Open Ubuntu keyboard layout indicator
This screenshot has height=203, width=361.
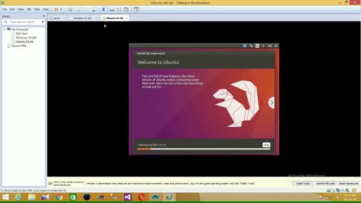pos(257,46)
